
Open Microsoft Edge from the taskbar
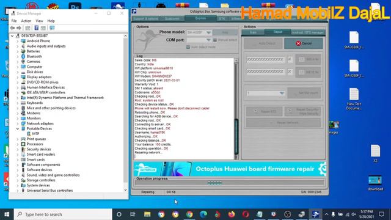click(203, 215)
